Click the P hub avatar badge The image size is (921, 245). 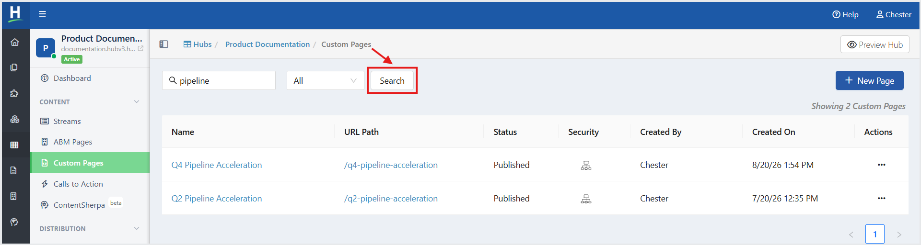point(46,48)
